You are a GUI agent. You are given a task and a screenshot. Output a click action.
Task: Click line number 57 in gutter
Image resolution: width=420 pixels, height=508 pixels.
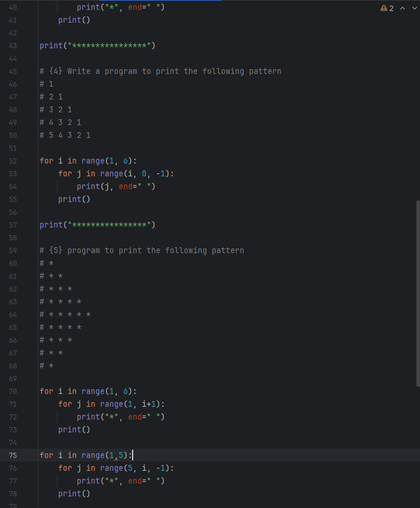tap(13, 225)
